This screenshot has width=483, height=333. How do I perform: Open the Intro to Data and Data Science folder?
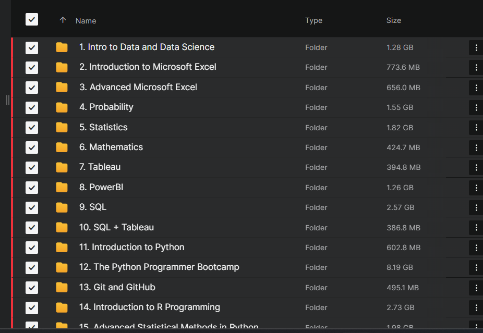(147, 47)
